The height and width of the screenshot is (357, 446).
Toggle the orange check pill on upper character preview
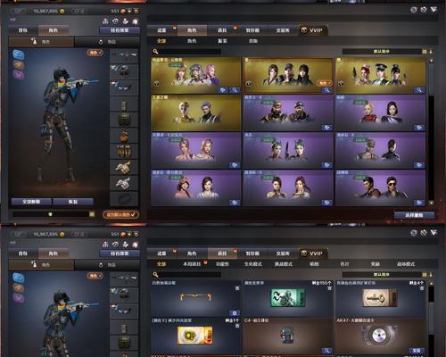95,53
